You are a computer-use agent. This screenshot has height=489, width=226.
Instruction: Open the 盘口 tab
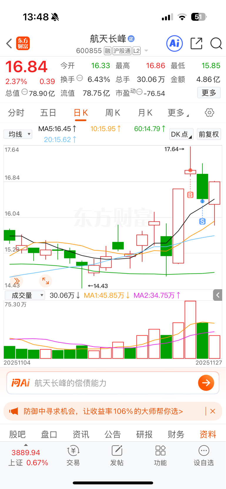[49, 434]
